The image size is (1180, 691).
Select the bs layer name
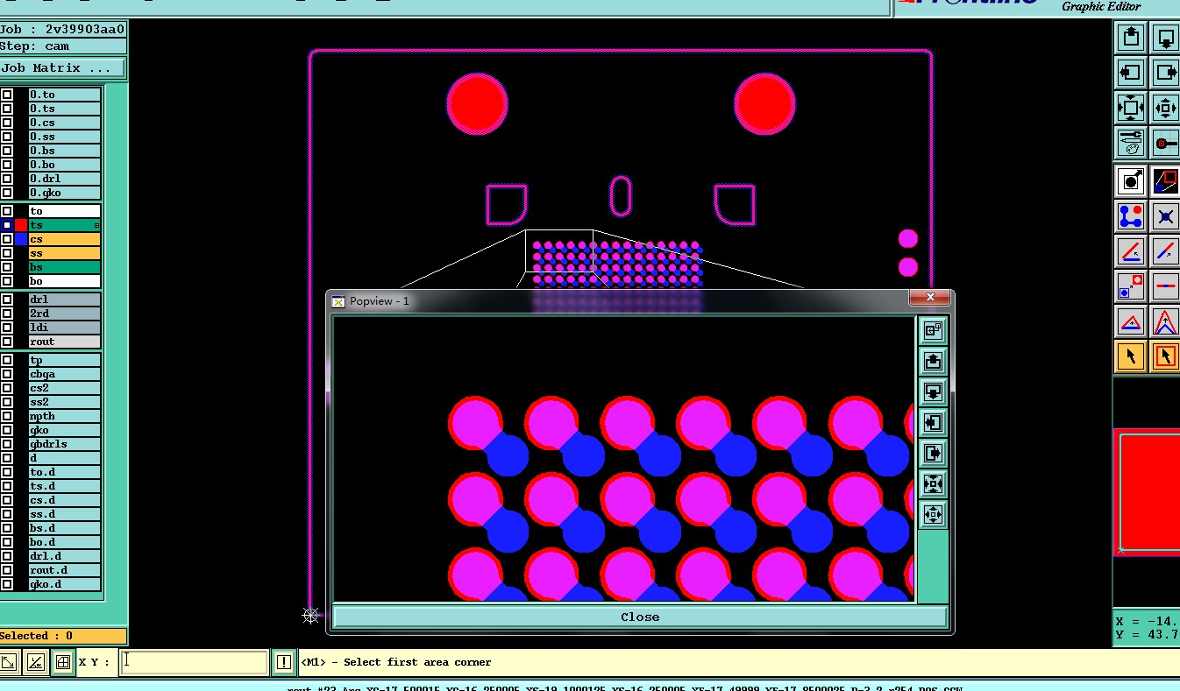click(x=65, y=267)
